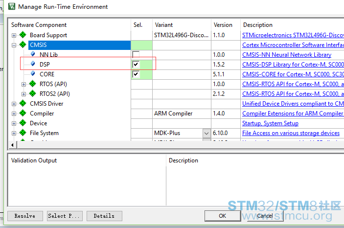Click the Version column header
344x228 pixels.
pyautogui.click(x=223, y=25)
